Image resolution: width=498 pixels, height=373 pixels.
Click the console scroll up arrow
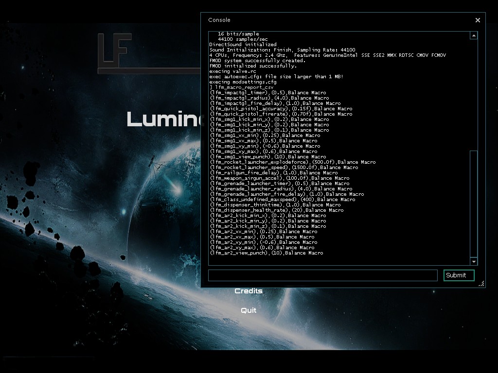[x=474, y=35]
